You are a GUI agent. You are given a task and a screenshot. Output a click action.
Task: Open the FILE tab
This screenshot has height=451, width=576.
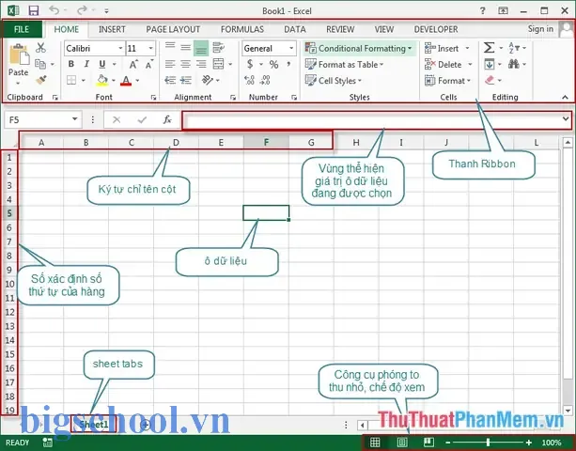[22, 29]
